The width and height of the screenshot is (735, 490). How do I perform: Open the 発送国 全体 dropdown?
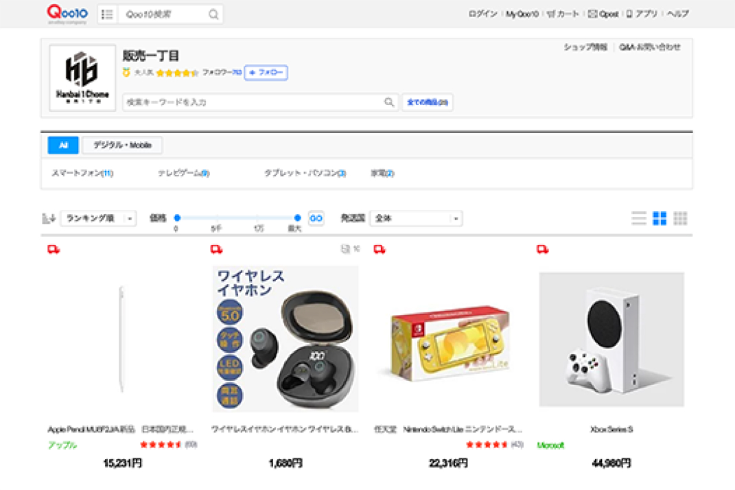pyautogui.click(x=417, y=218)
